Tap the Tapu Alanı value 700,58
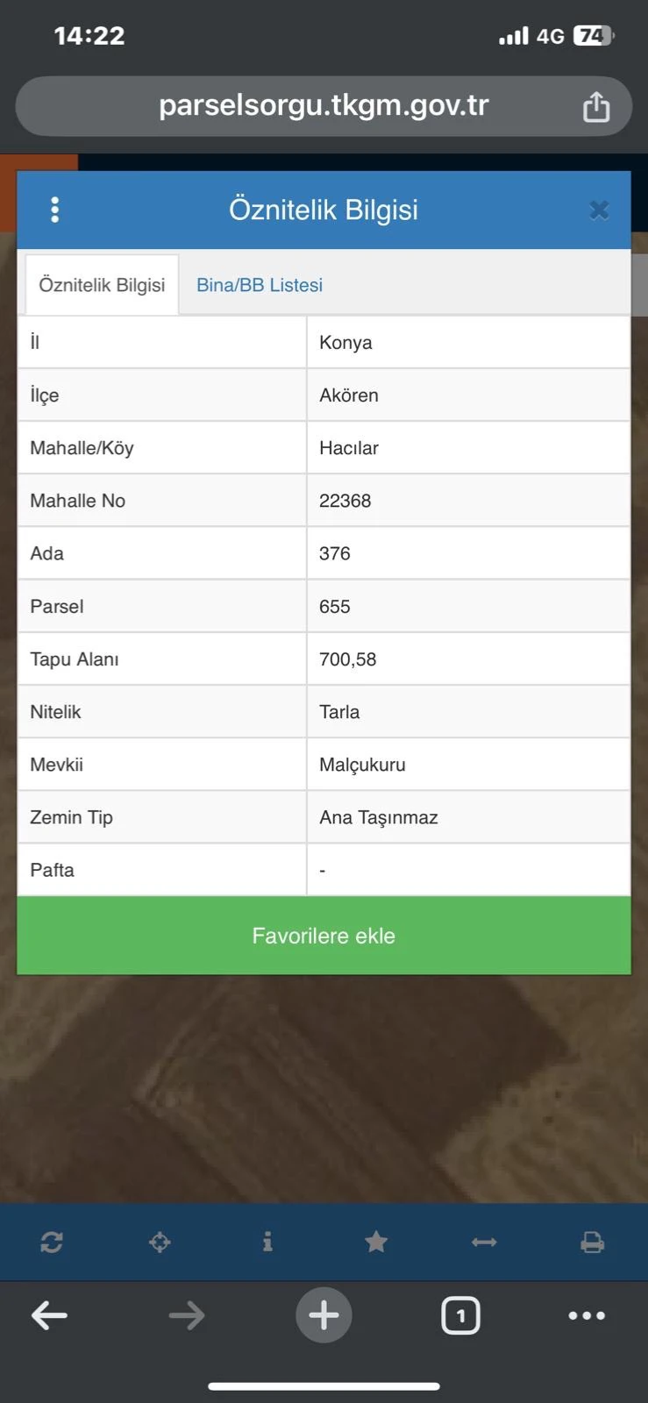 tap(348, 659)
